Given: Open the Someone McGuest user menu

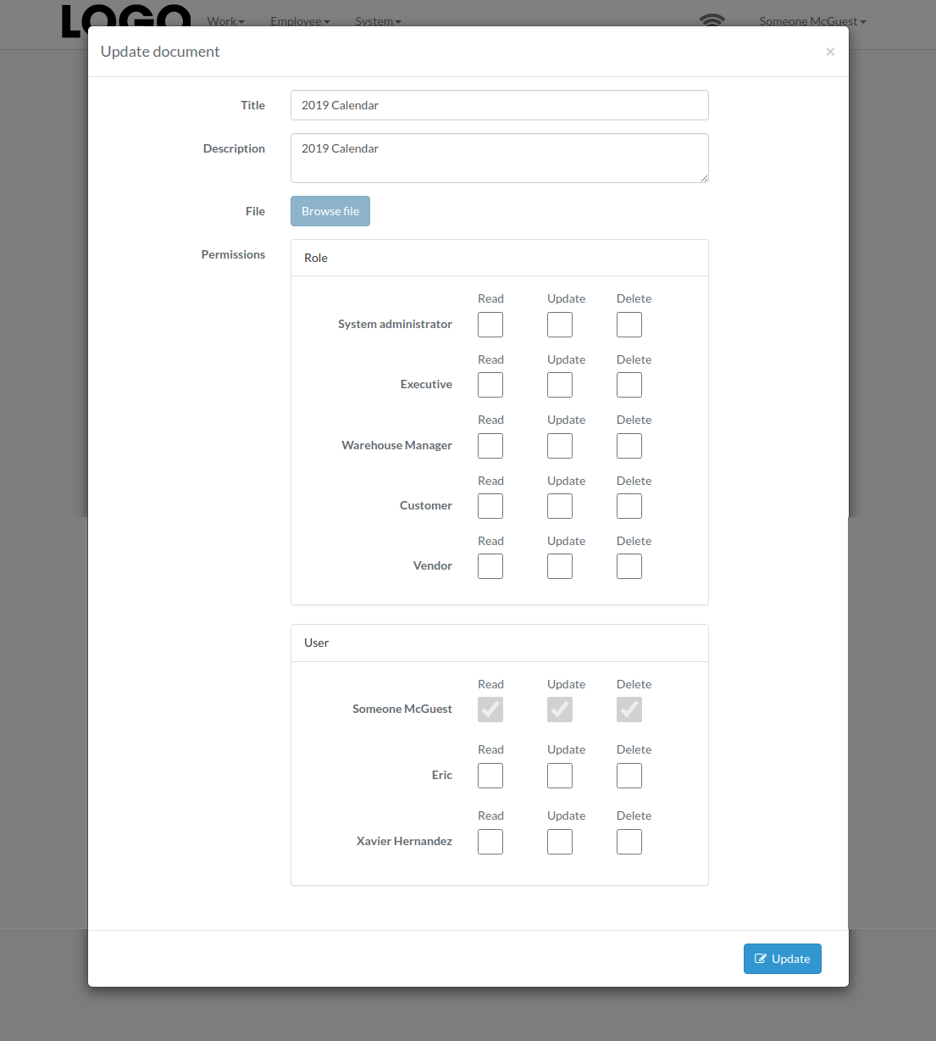Looking at the screenshot, I should (x=812, y=21).
